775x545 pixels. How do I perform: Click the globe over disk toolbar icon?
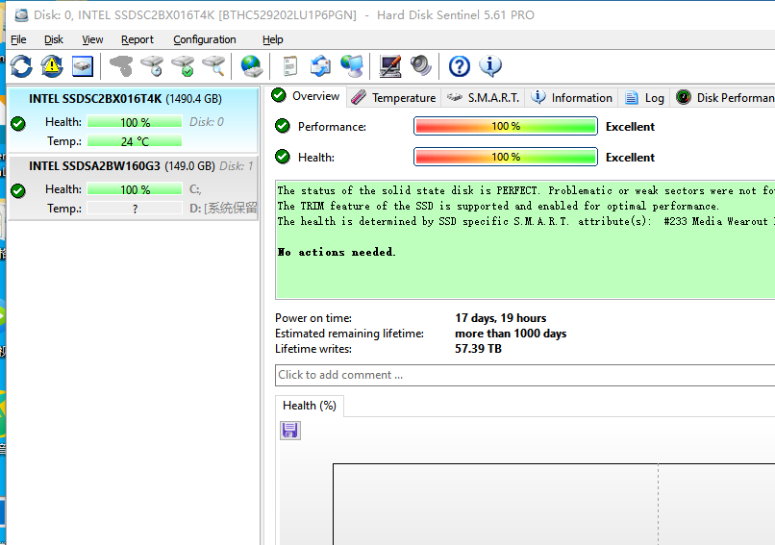tap(252, 65)
